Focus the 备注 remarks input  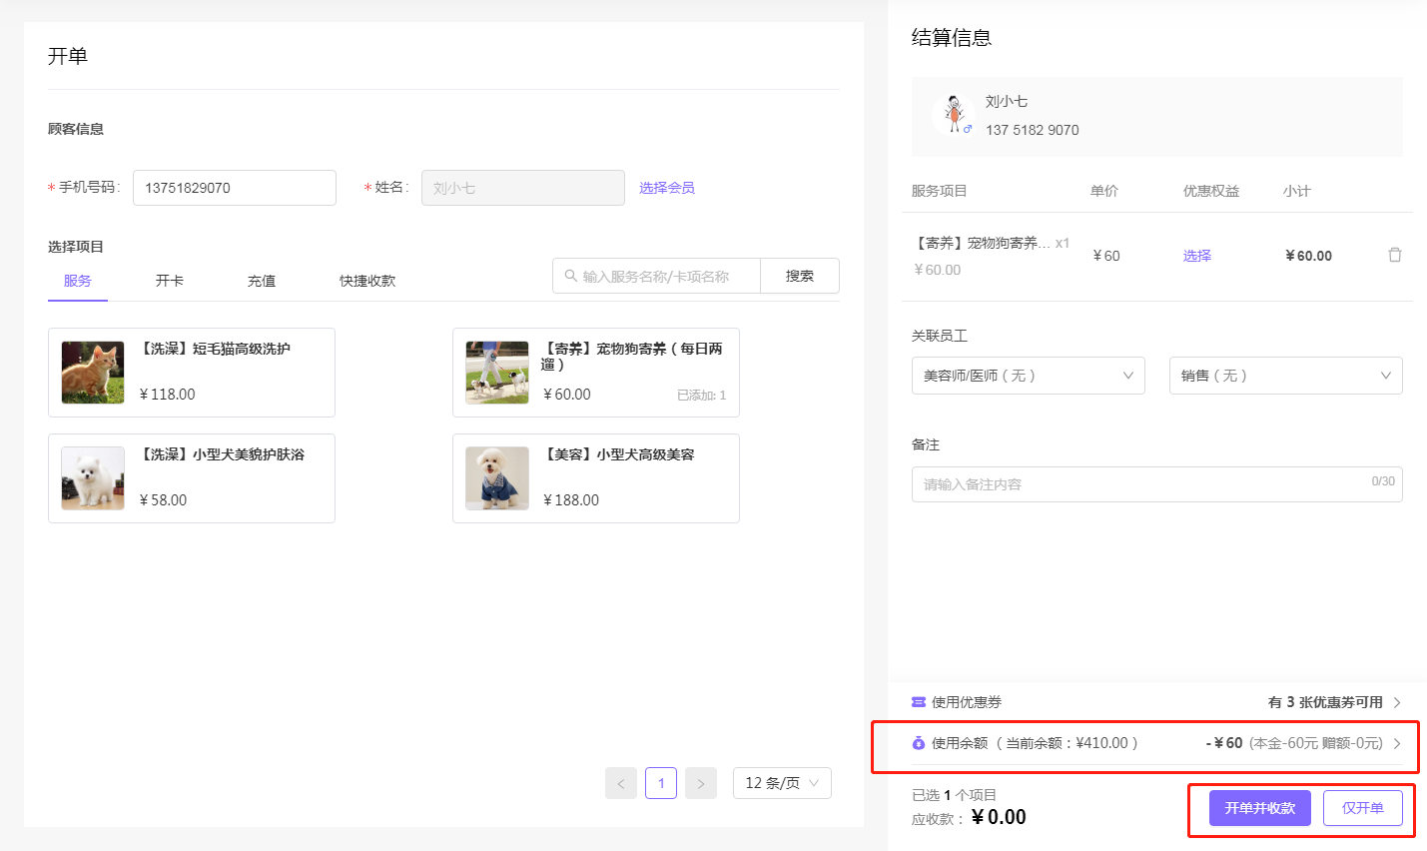tap(1157, 484)
